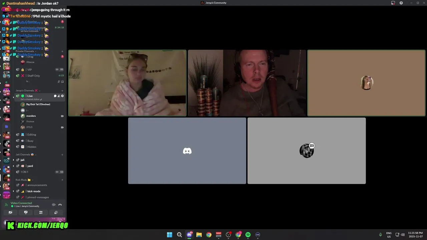Open Live channel settings gear
This screenshot has width=427, height=240.
[62, 96]
